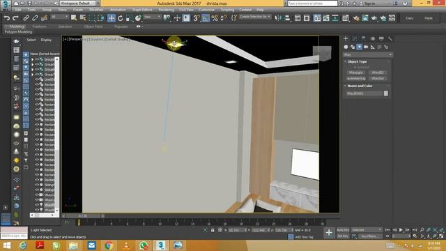Open the Utilities wrench tab
The width and height of the screenshot is (446, 251).
[390, 39]
